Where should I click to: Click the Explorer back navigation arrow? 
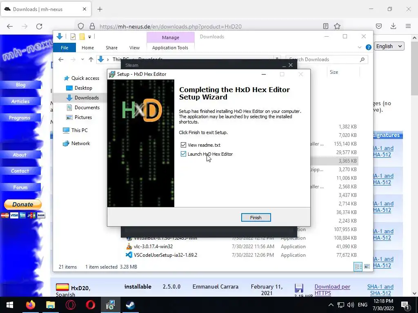click(x=61, y=60)
